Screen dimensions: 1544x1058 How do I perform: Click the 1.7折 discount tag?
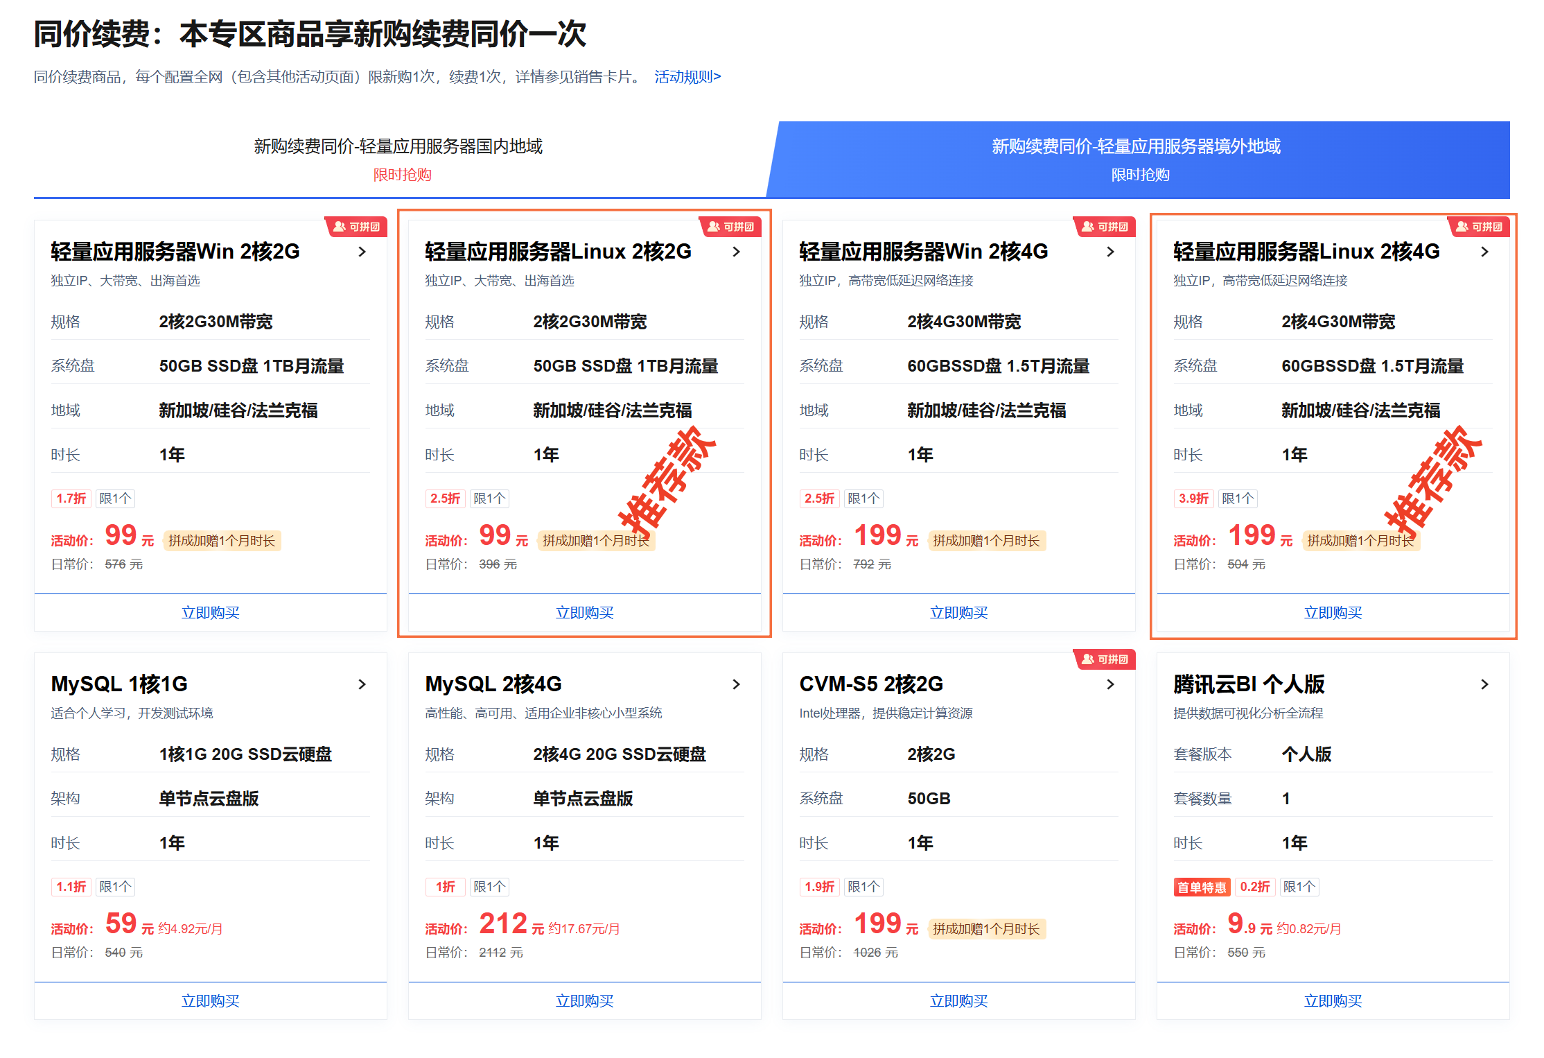(71, 498)
